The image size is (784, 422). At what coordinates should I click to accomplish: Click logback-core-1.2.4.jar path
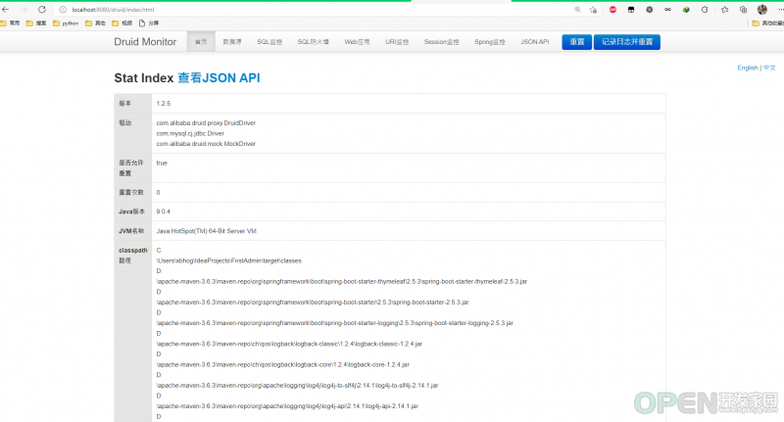283,364
